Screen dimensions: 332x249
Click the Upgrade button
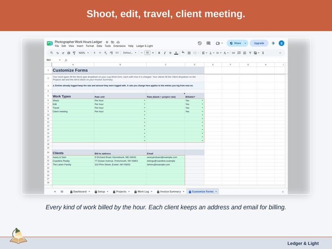coord(259,43)
